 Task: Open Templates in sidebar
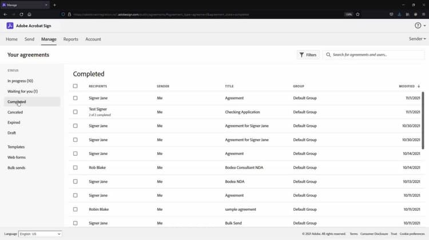click(x=16, y=147)
